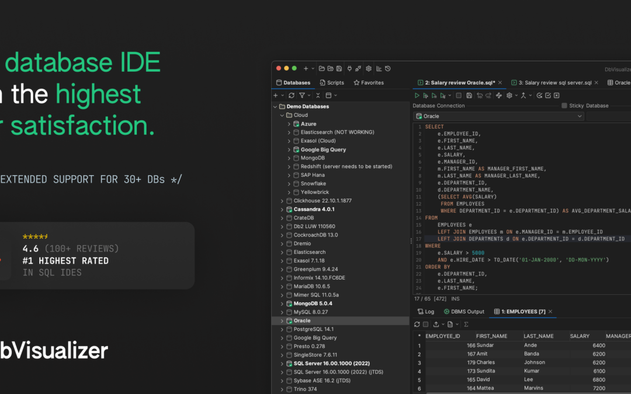Open the Oracle database connection dropdown
631x394 pixels.
(498, 116)
